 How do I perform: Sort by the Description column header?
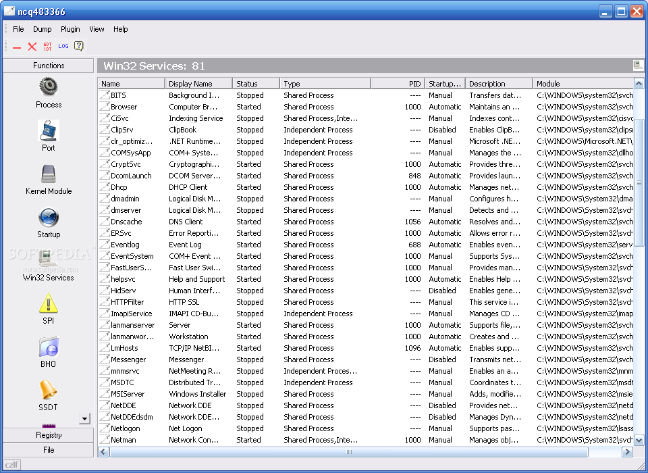point(500,84)
